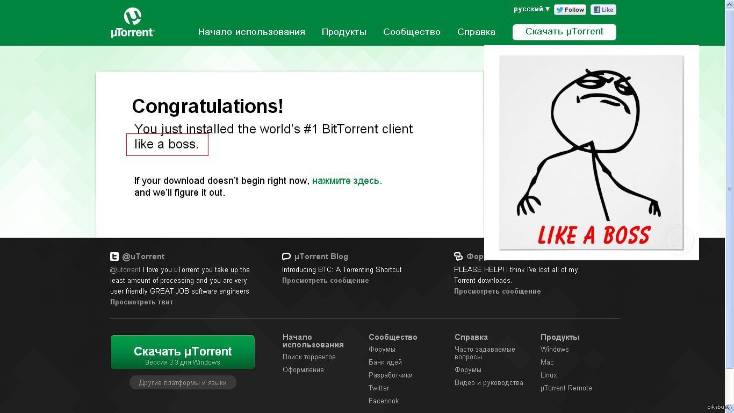
Task: Click the Like a Boss meme image
Action: tap(592, 153)
